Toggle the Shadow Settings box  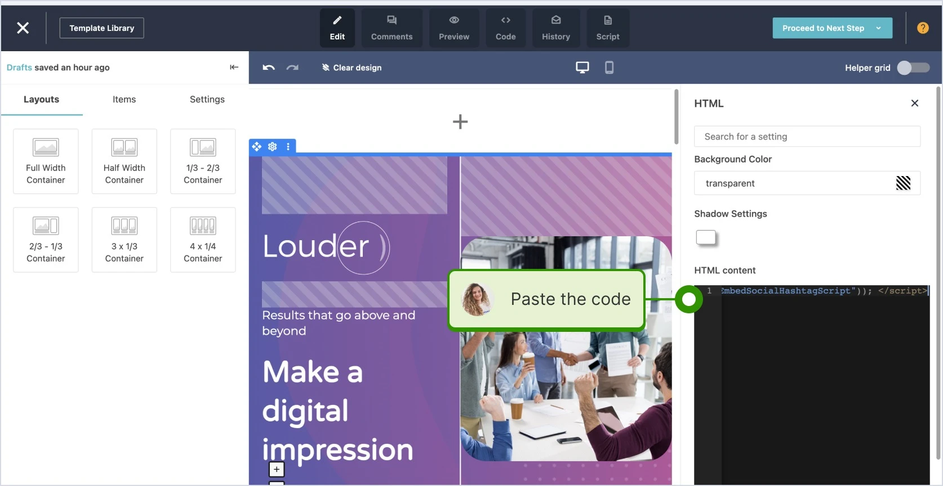pos(706,237)
